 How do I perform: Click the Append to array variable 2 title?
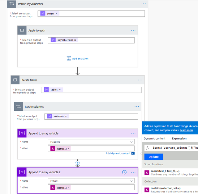coord(44,172)
